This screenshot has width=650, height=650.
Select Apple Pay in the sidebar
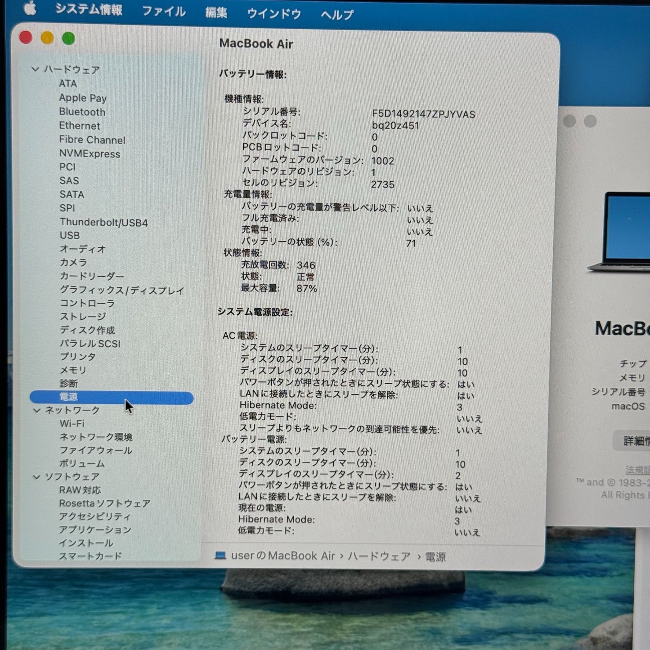coord(83,98)
